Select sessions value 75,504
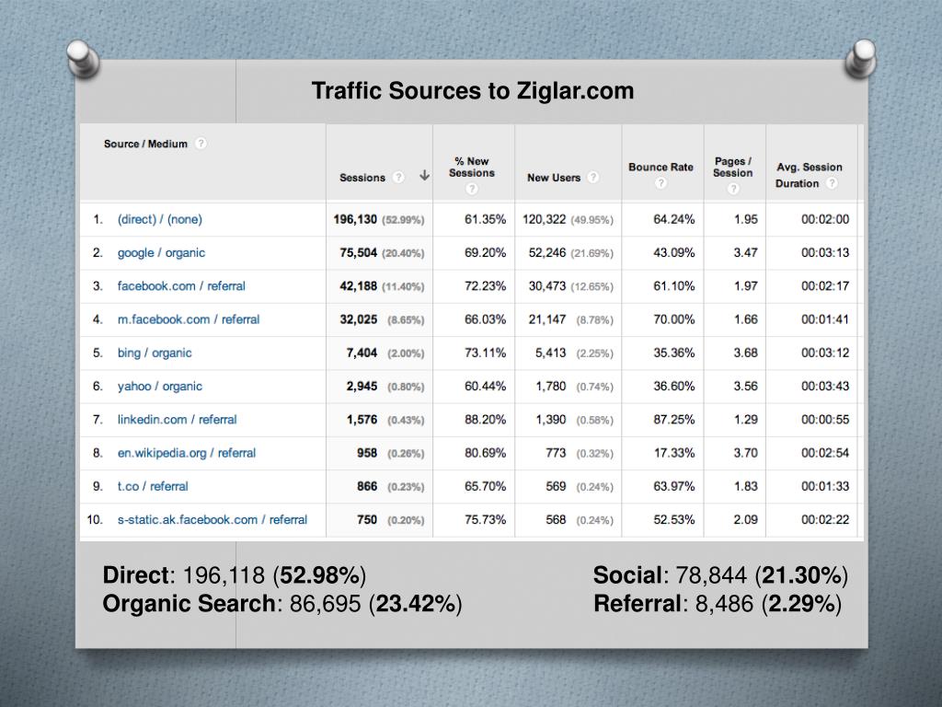942x707 pixels. click(359, 253)
